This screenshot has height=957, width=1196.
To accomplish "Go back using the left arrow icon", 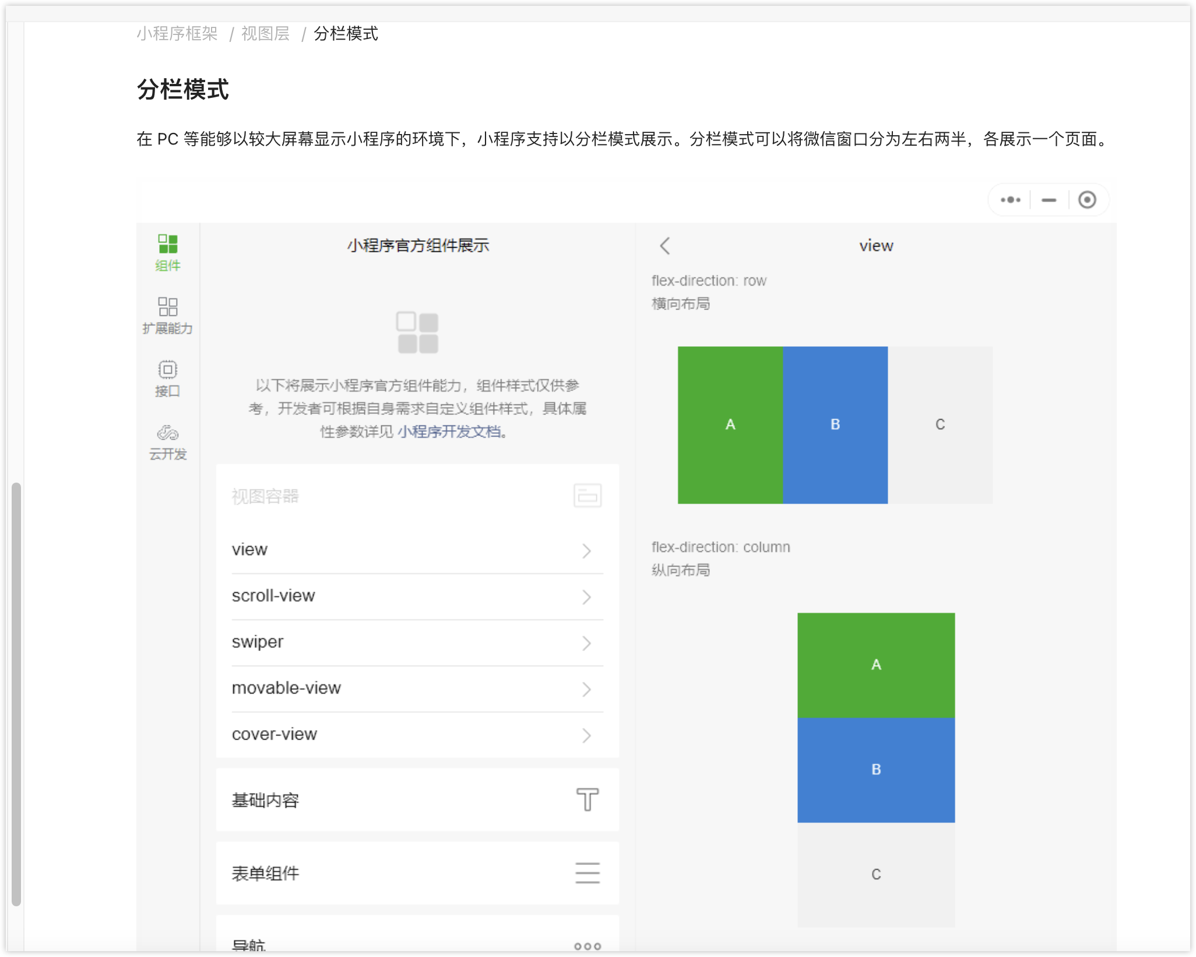I will click(665, 245).
